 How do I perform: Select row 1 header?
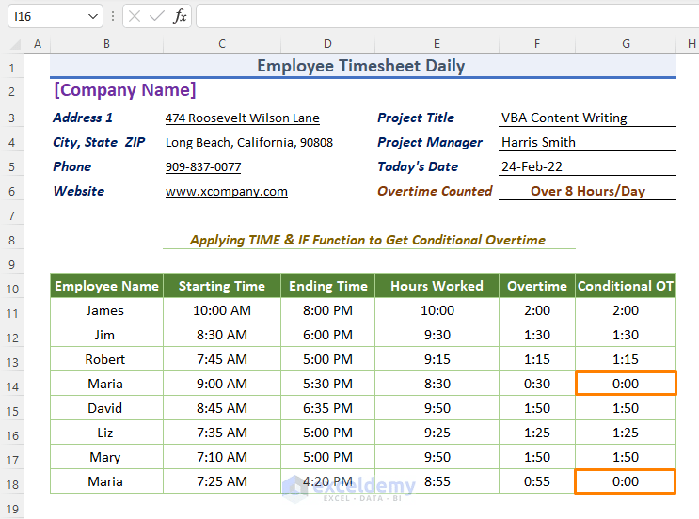12,68
